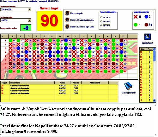Click the green circle beside number 01

(x=10, y=40)
